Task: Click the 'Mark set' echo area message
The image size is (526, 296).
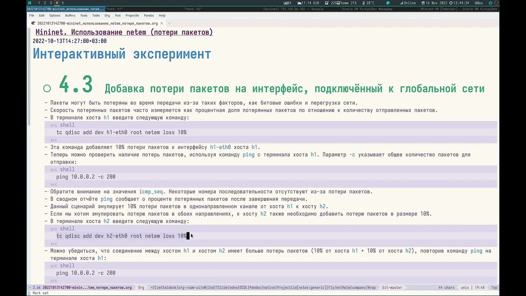Action: (40, 293)
